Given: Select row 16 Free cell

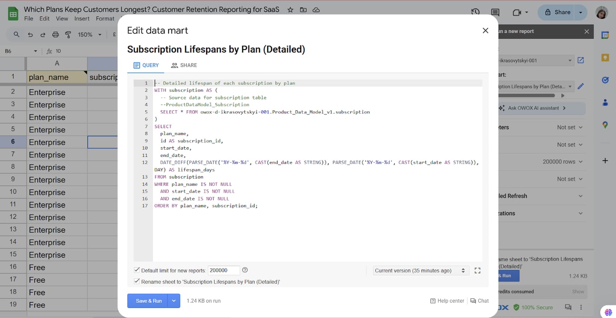Looking at the screenshot, I should point(57,268).
